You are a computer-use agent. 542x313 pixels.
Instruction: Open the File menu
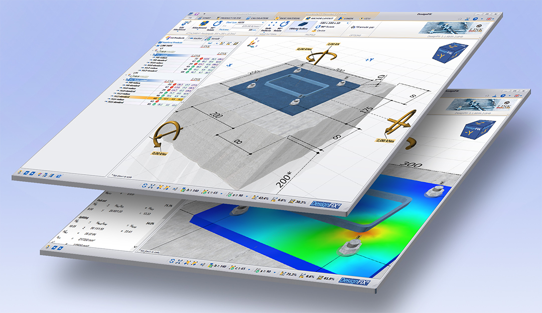[189, 17]
